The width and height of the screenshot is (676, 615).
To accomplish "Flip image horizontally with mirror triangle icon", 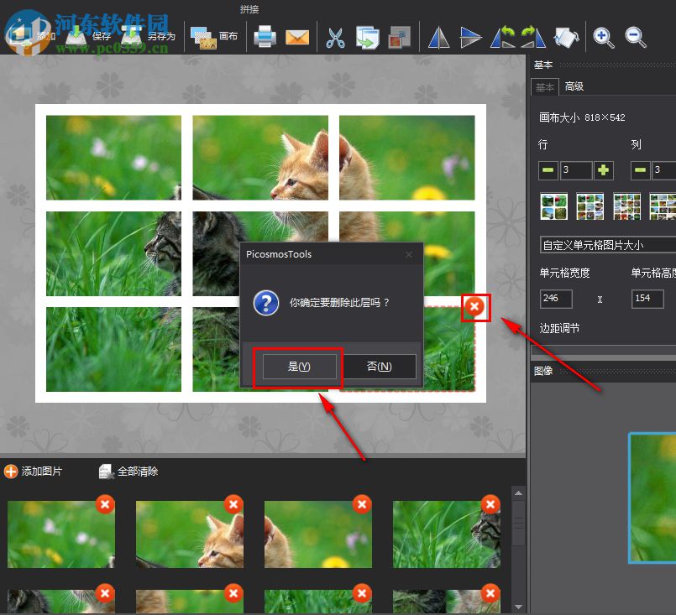I will click(438, 38).
